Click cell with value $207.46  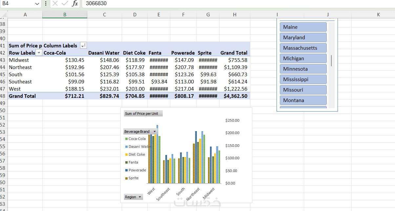(104, 67)
